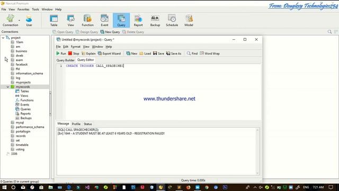This screenshot has width=339, height=191.
Task: Open the Backup icon in toolbar
Action: [x=155, y=20]
